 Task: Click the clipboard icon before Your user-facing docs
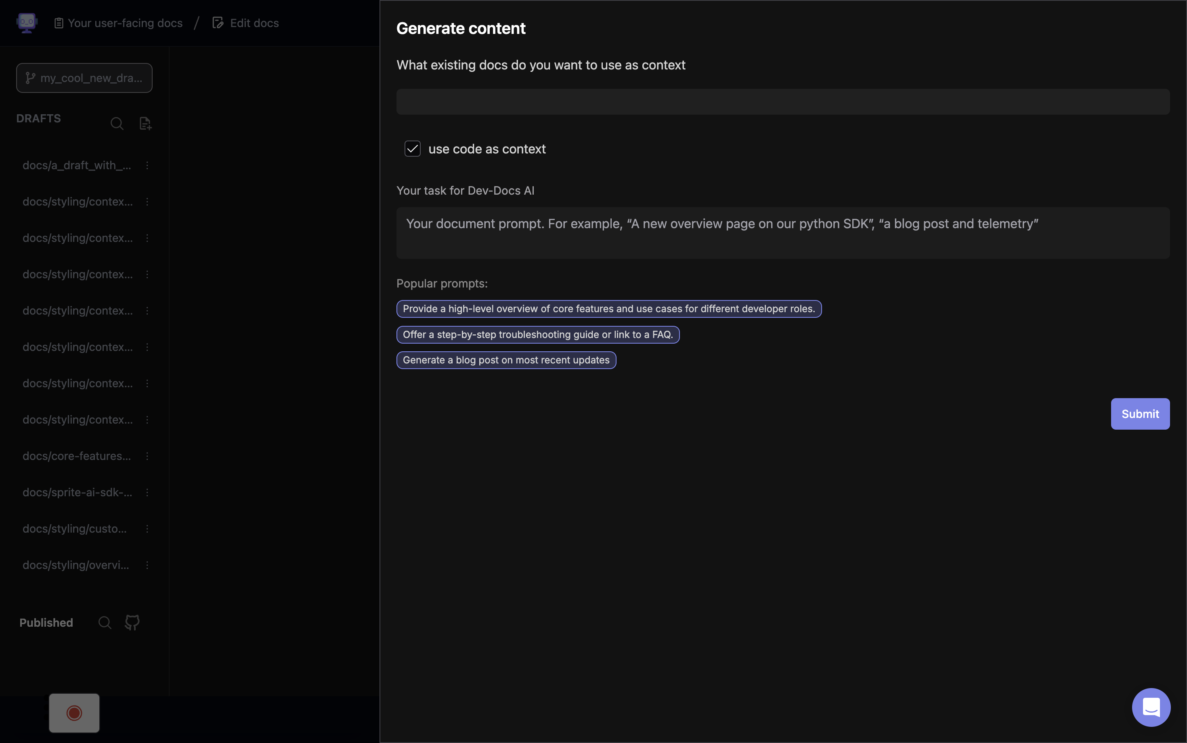(59, 22)
